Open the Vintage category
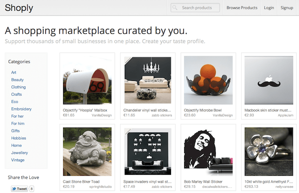 [x=18, y=160]
